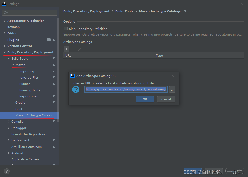
Task: Select Running Tests under Maven
Action: coord(30,90)
